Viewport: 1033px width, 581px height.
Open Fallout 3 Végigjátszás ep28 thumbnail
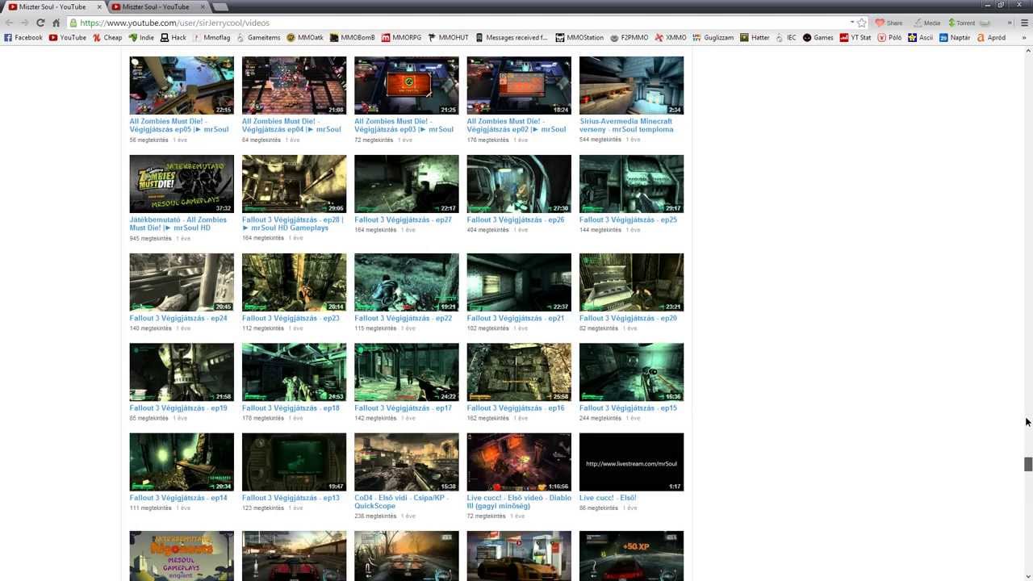(294, 184)
